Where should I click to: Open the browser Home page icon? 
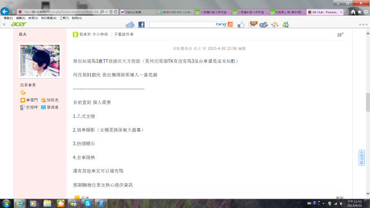353,12
